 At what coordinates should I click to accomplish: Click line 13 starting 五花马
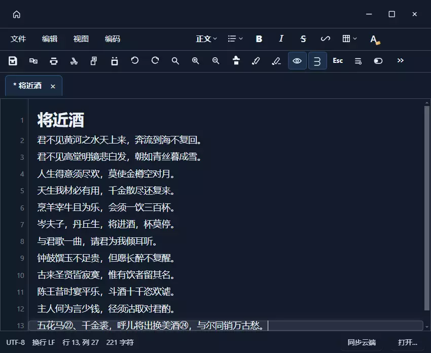[151, 326]
